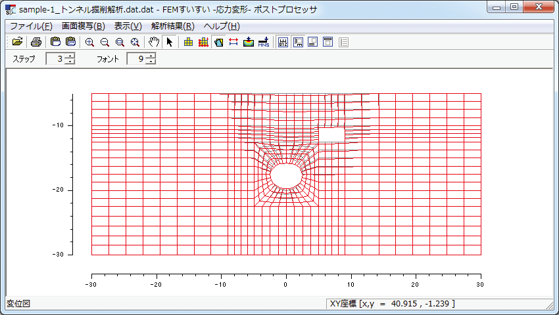Screen dimensions: 559x315
Task: Open the 解析結果(R) menu
Action: click(x=173, y=26)
